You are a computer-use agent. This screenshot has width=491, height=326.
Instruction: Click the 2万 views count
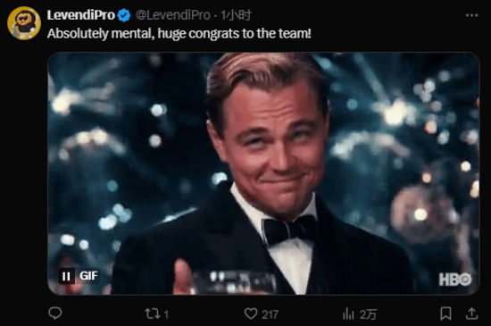pyautogui.click(x=368, y=314)
